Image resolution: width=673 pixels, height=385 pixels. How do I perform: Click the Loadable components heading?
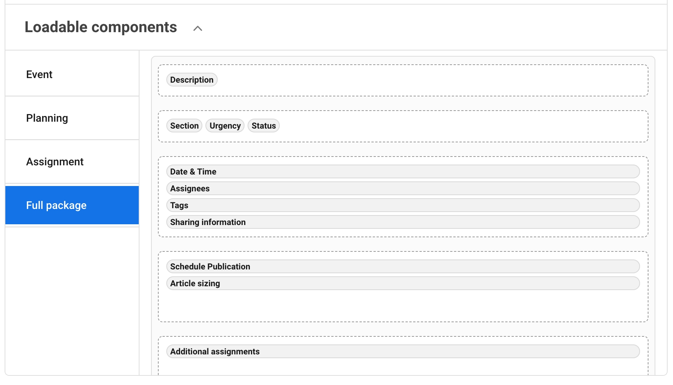pyautogui.click(x=101, y=27)
